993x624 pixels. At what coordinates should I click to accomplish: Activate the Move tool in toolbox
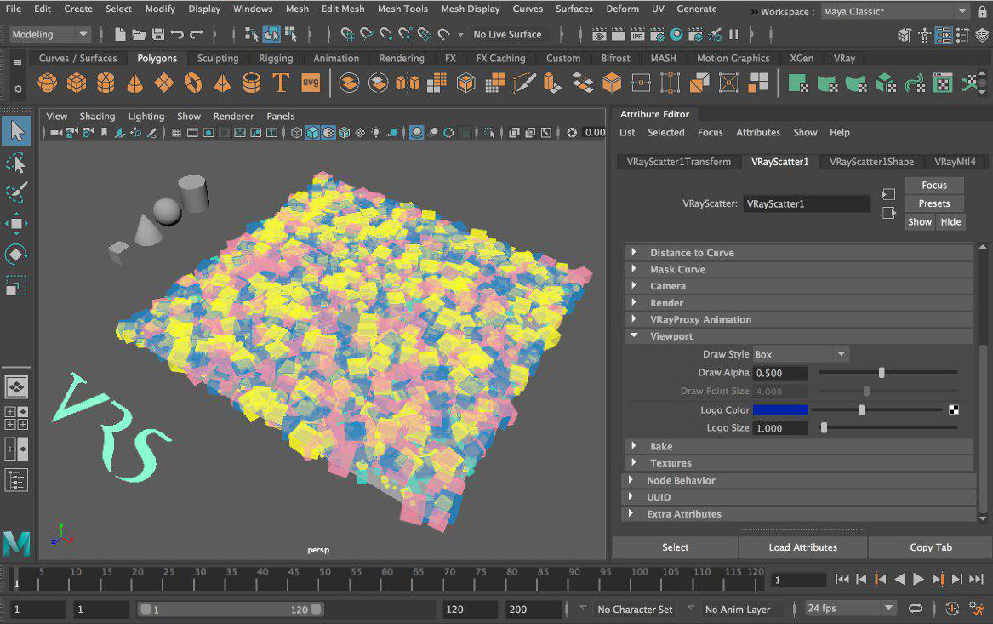(16, 223)
